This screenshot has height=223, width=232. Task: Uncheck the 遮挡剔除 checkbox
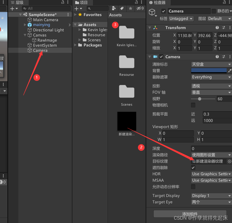pos(193,168)
